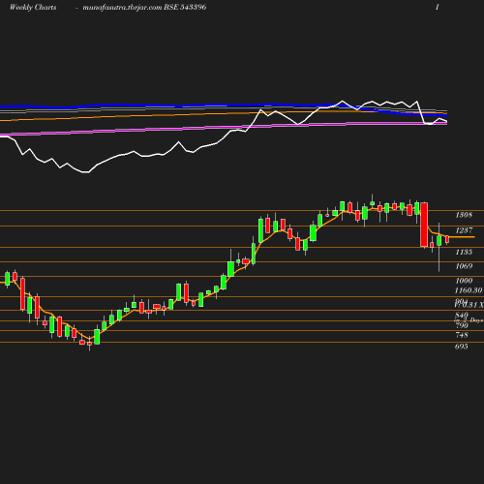
Task: Click the 1135 price level label
Action: coord(464,252)
